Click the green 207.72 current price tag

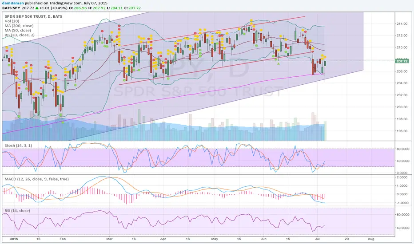[x=402, y=61]
